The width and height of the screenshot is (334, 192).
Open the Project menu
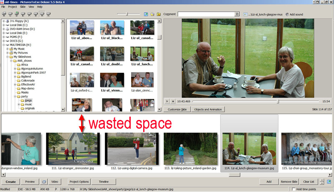pyautogui.click(x=13, y=7)
